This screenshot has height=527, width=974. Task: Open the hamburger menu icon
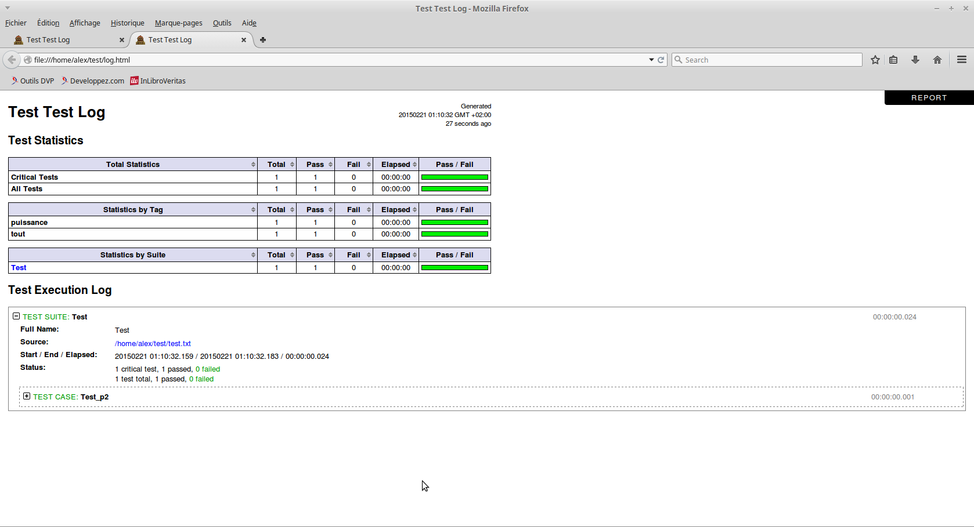[962, 60]
